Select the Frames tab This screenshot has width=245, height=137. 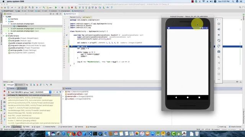(11, 88)
